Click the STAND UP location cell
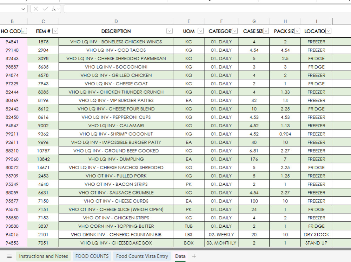This screenshot has width=351, height=262. point(316,243)
